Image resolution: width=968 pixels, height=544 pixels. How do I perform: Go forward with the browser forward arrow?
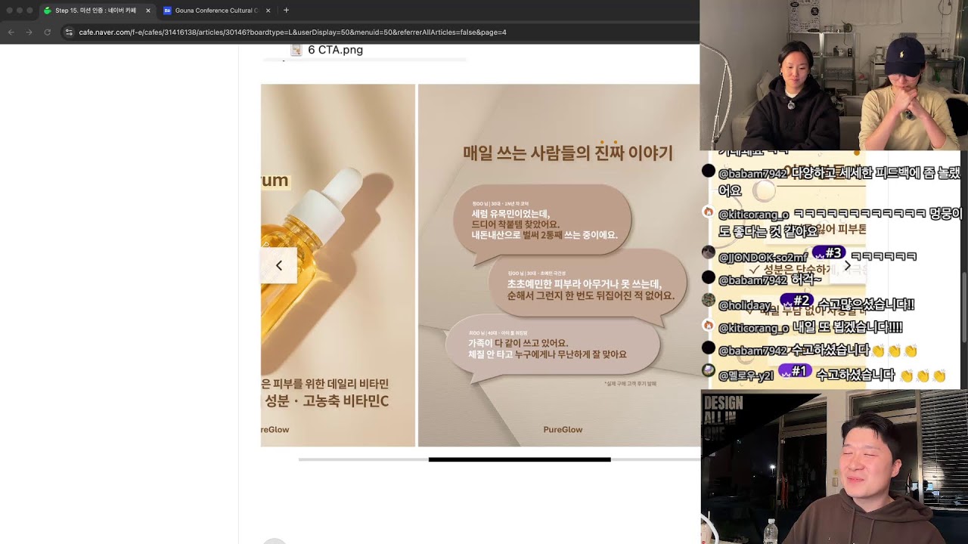29,32
